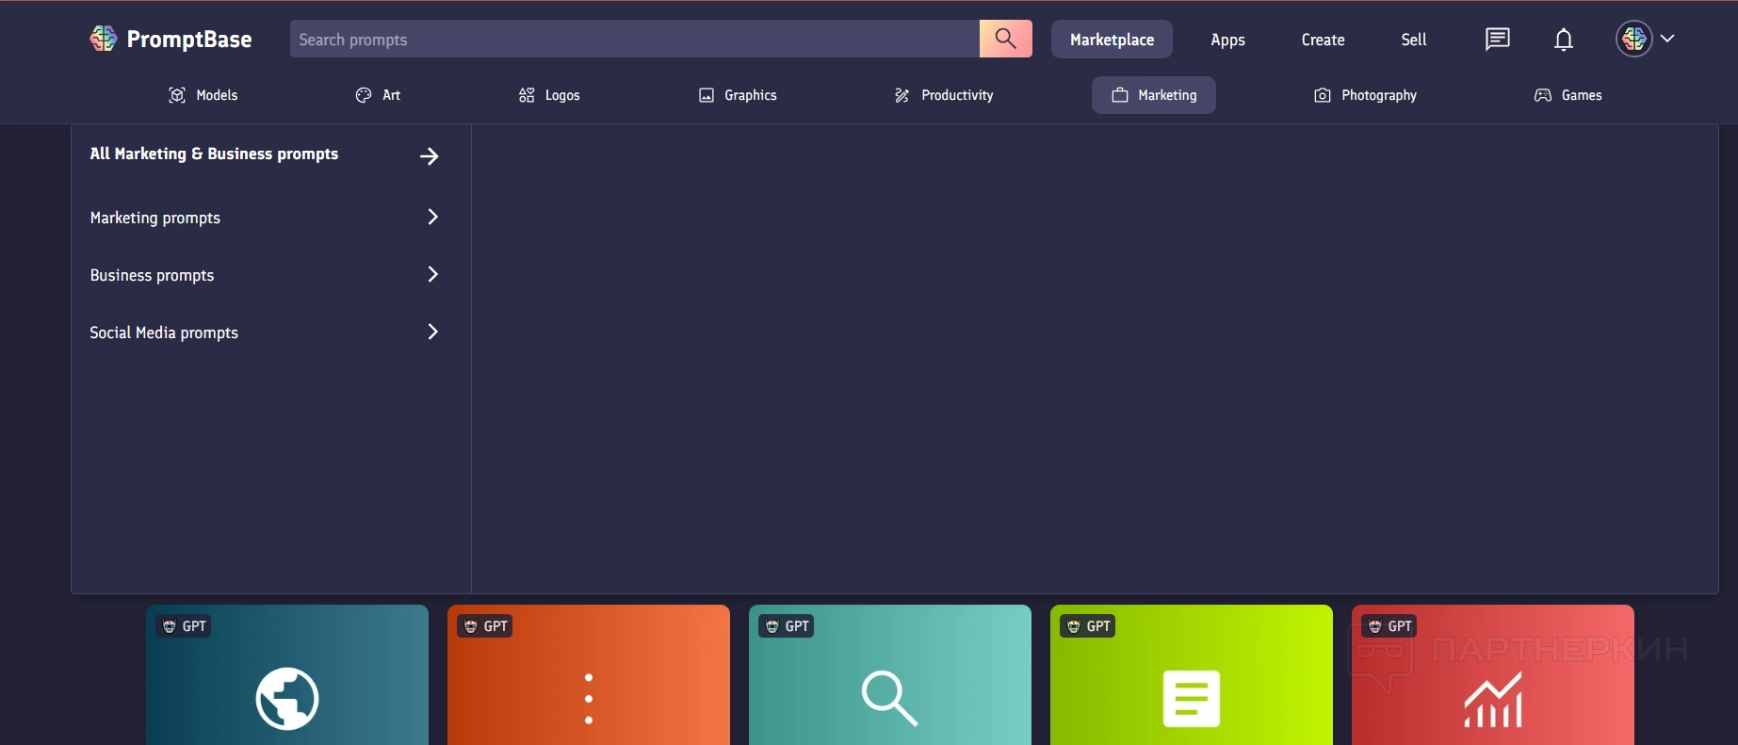The height and width of the screenshot is (745, 1738).
Task: Open Marketing prompts submenu text
Action: (155, 218)
